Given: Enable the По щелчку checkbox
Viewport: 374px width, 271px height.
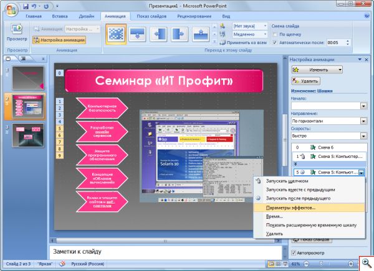Looking at the screenshot, I should point(275,35).
